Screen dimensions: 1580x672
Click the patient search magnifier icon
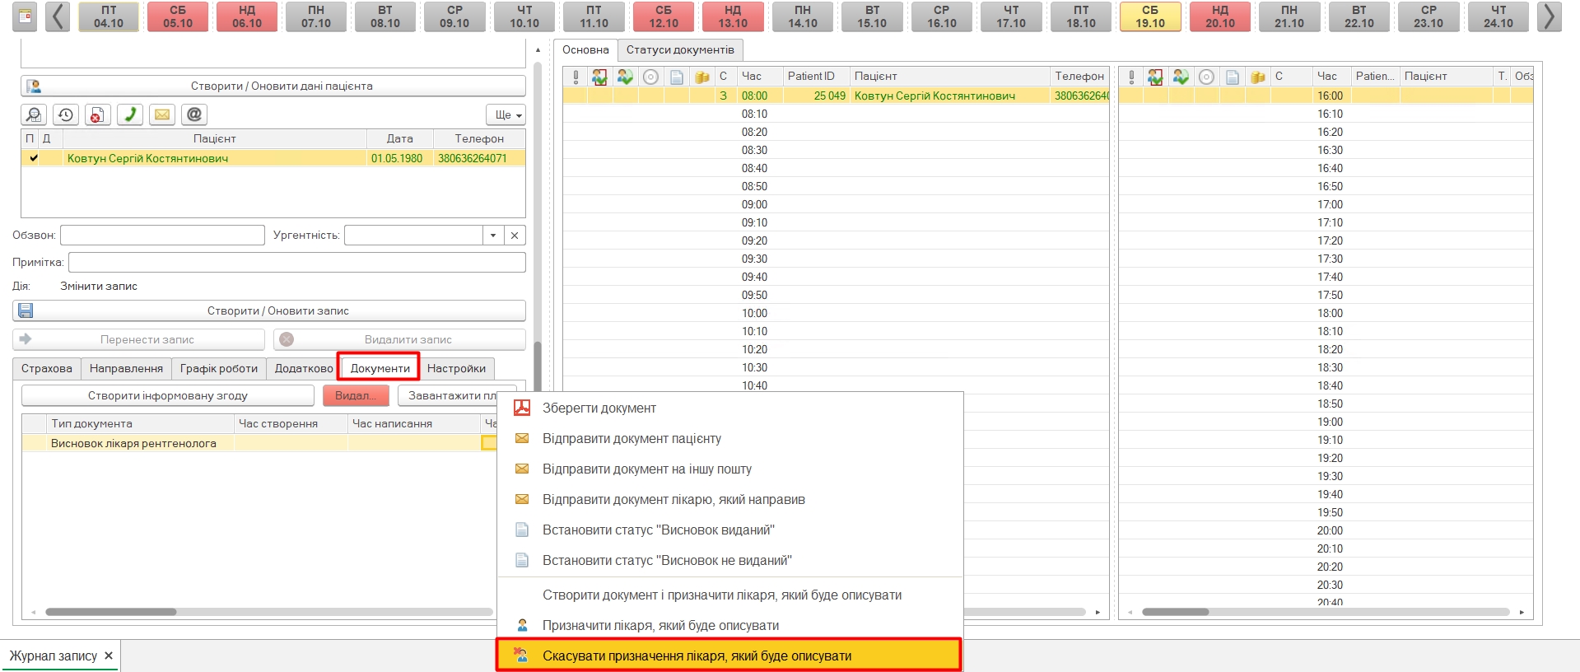click(34, 114)
